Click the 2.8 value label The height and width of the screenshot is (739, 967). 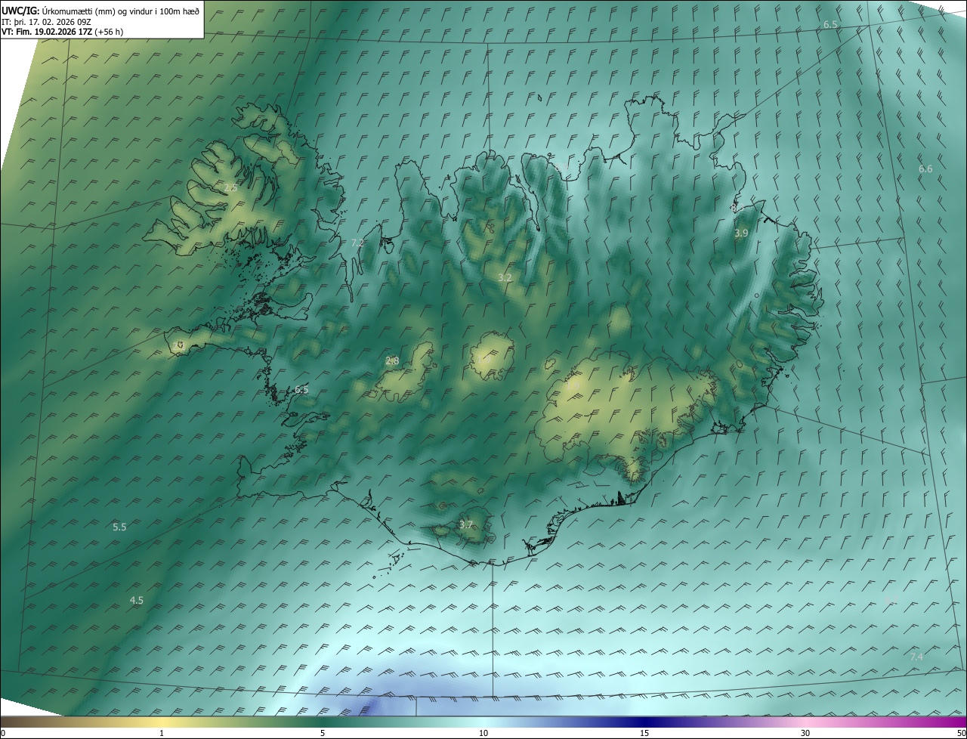[x=392, y=361]
